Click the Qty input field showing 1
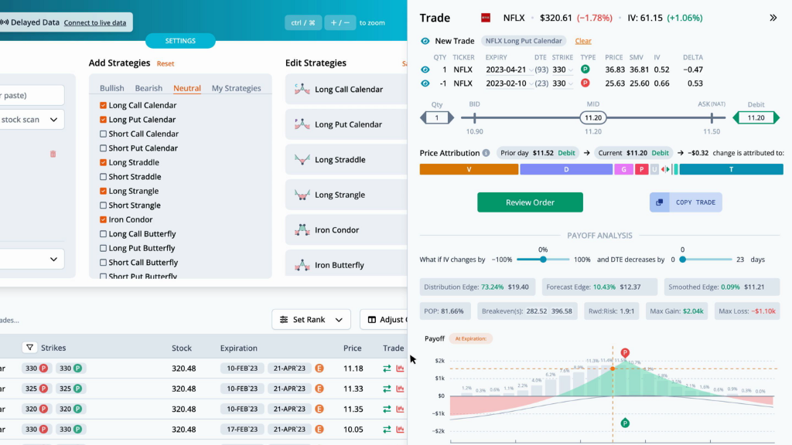This screenshot has height=445, width=792. coord(437,117)
